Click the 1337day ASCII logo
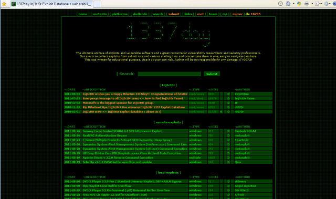This screenshot has width=336, height=199. point(169,34)
